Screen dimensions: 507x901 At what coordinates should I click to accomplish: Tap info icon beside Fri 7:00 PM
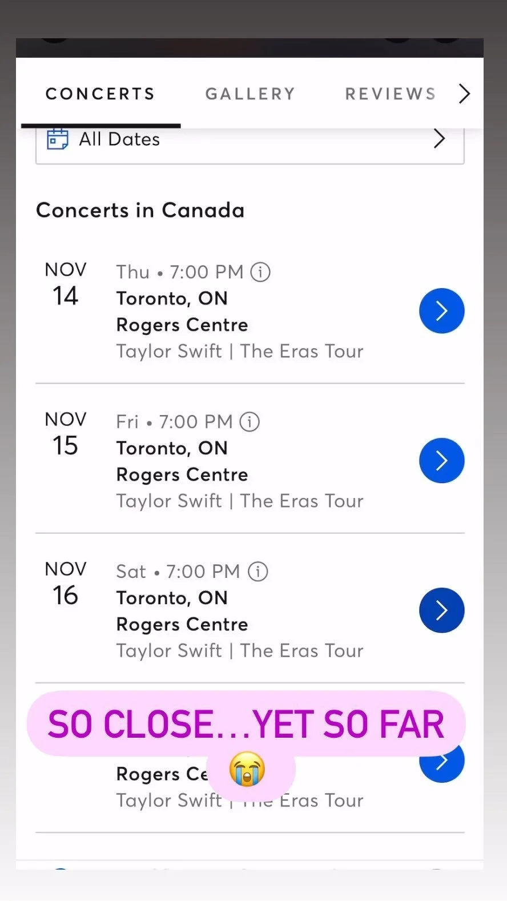click(250, 422)
